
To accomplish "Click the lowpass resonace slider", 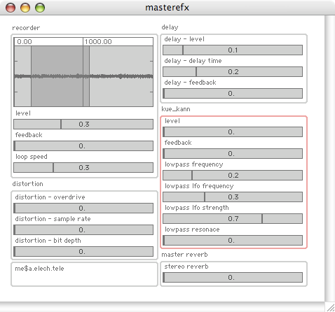I will (x=233, y=240).
